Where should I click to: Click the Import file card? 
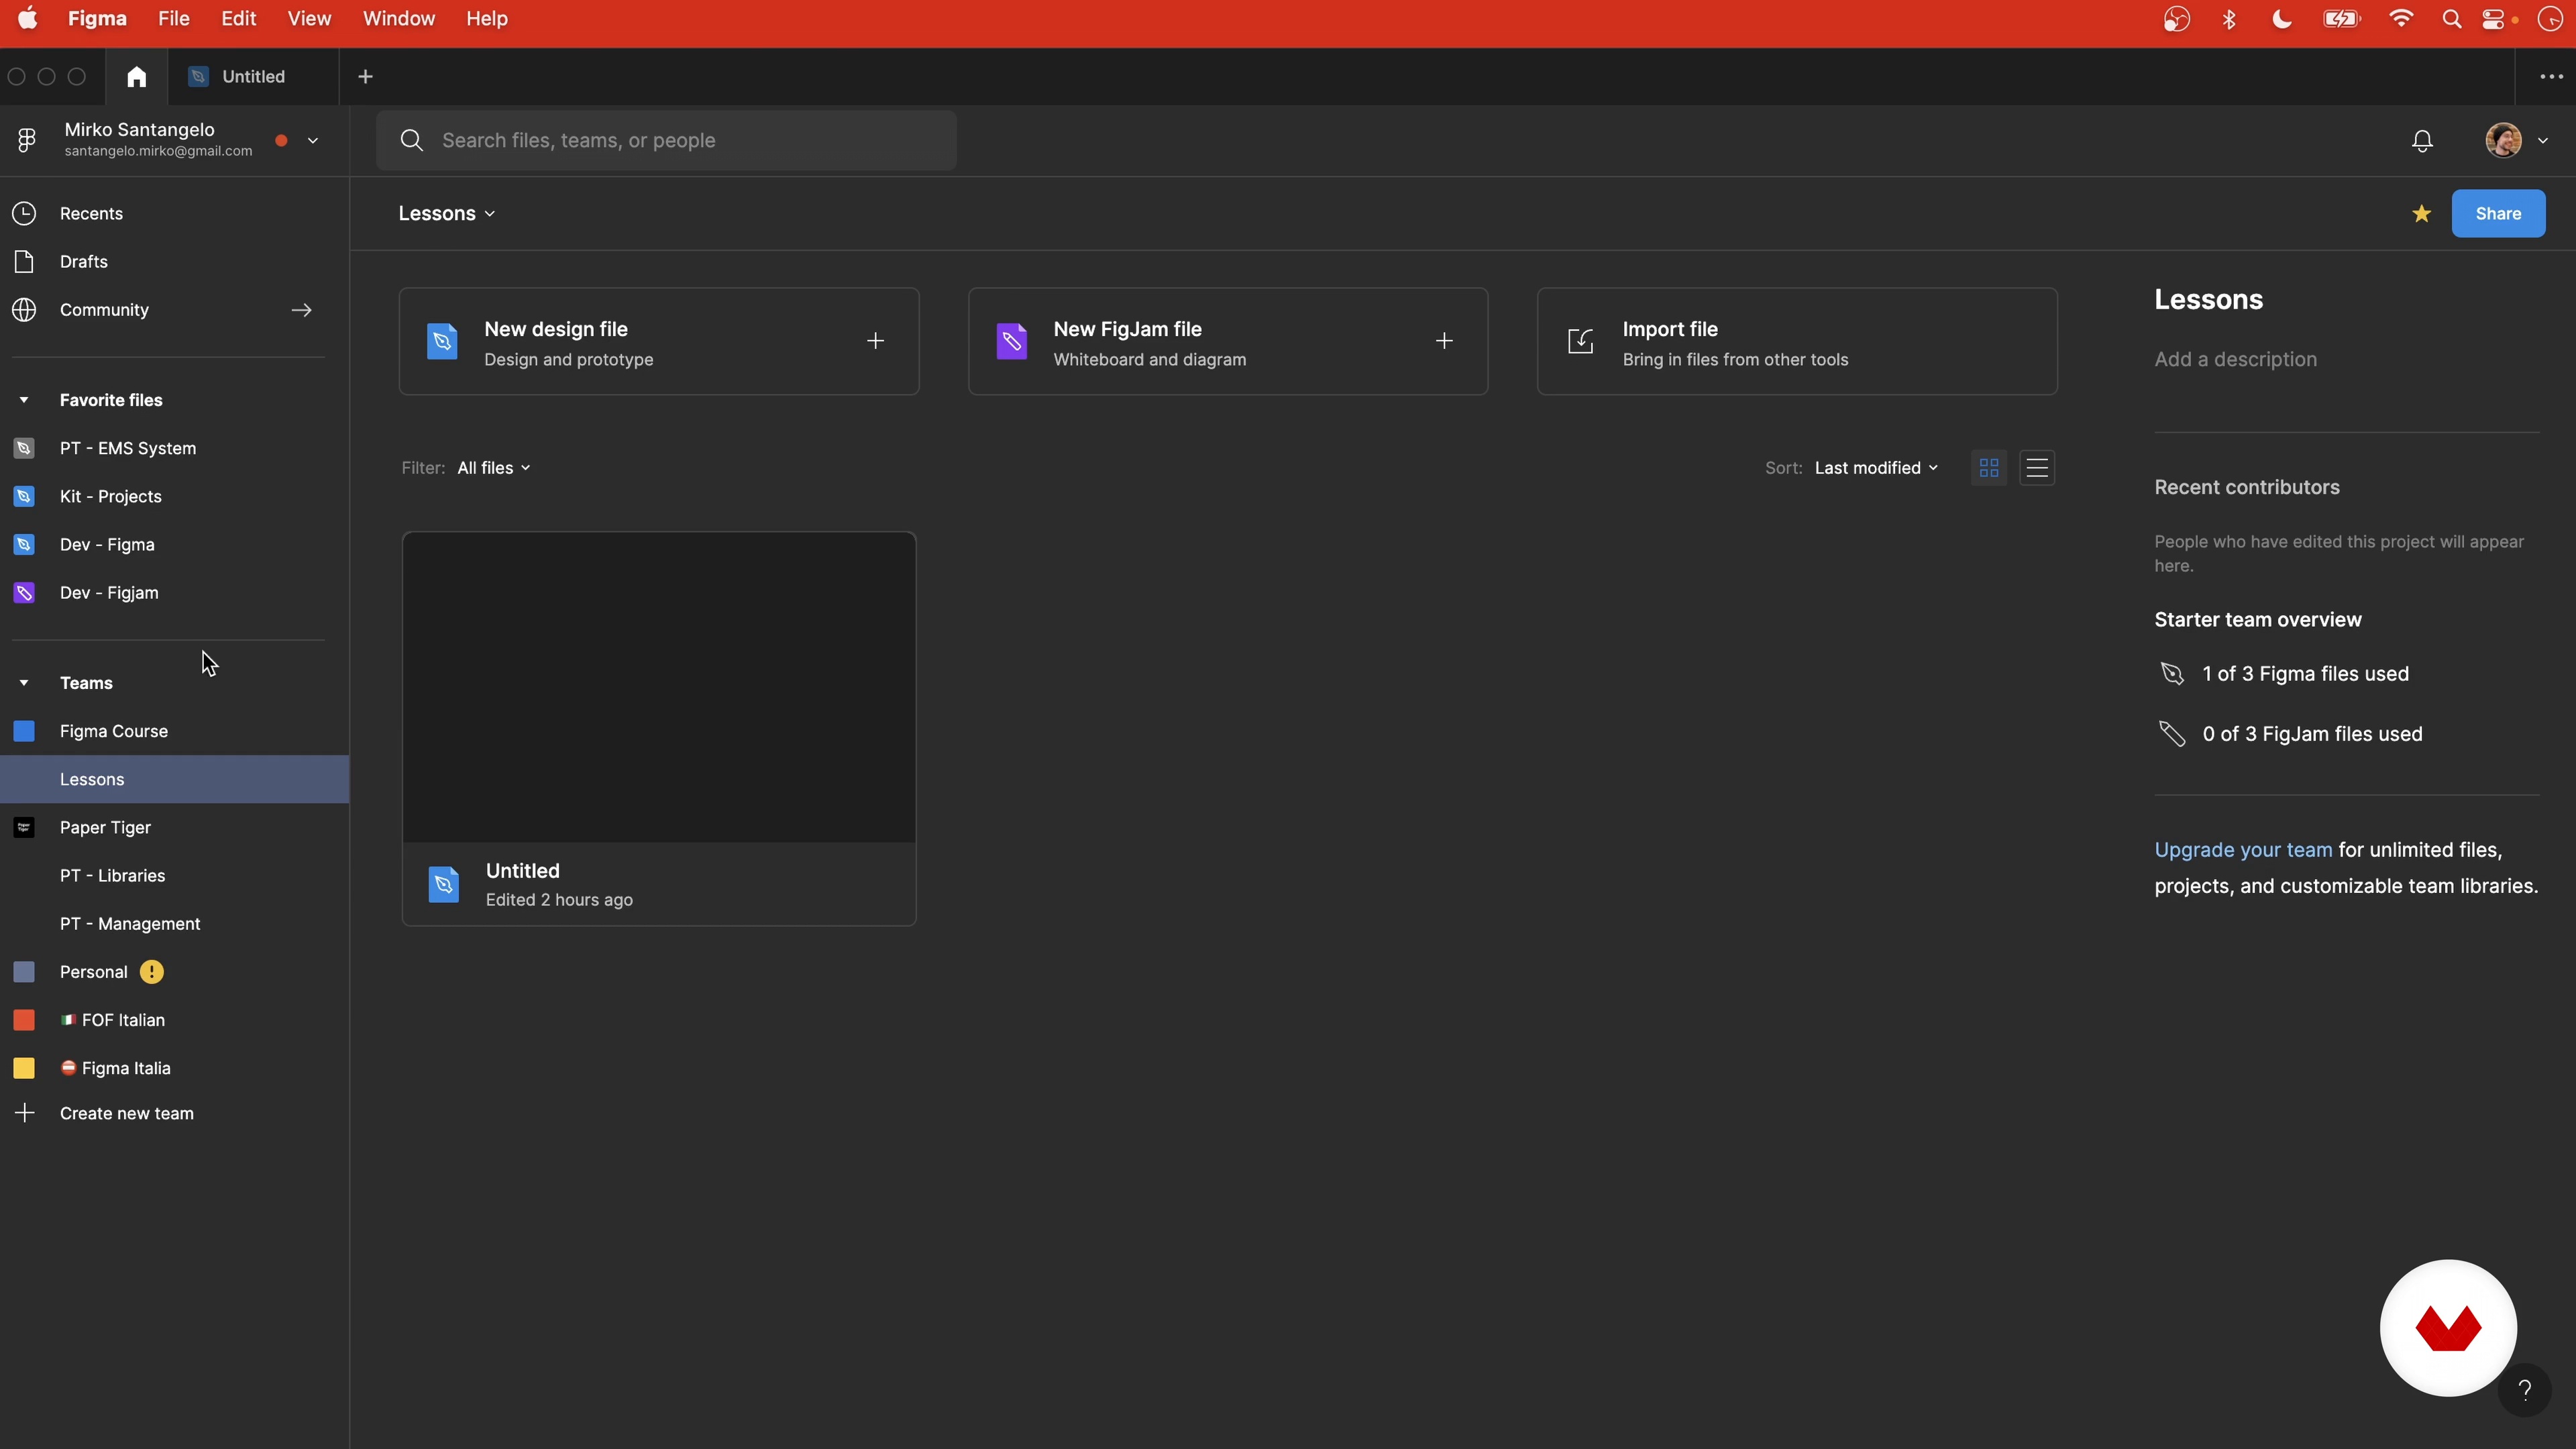coord(1797,342)
